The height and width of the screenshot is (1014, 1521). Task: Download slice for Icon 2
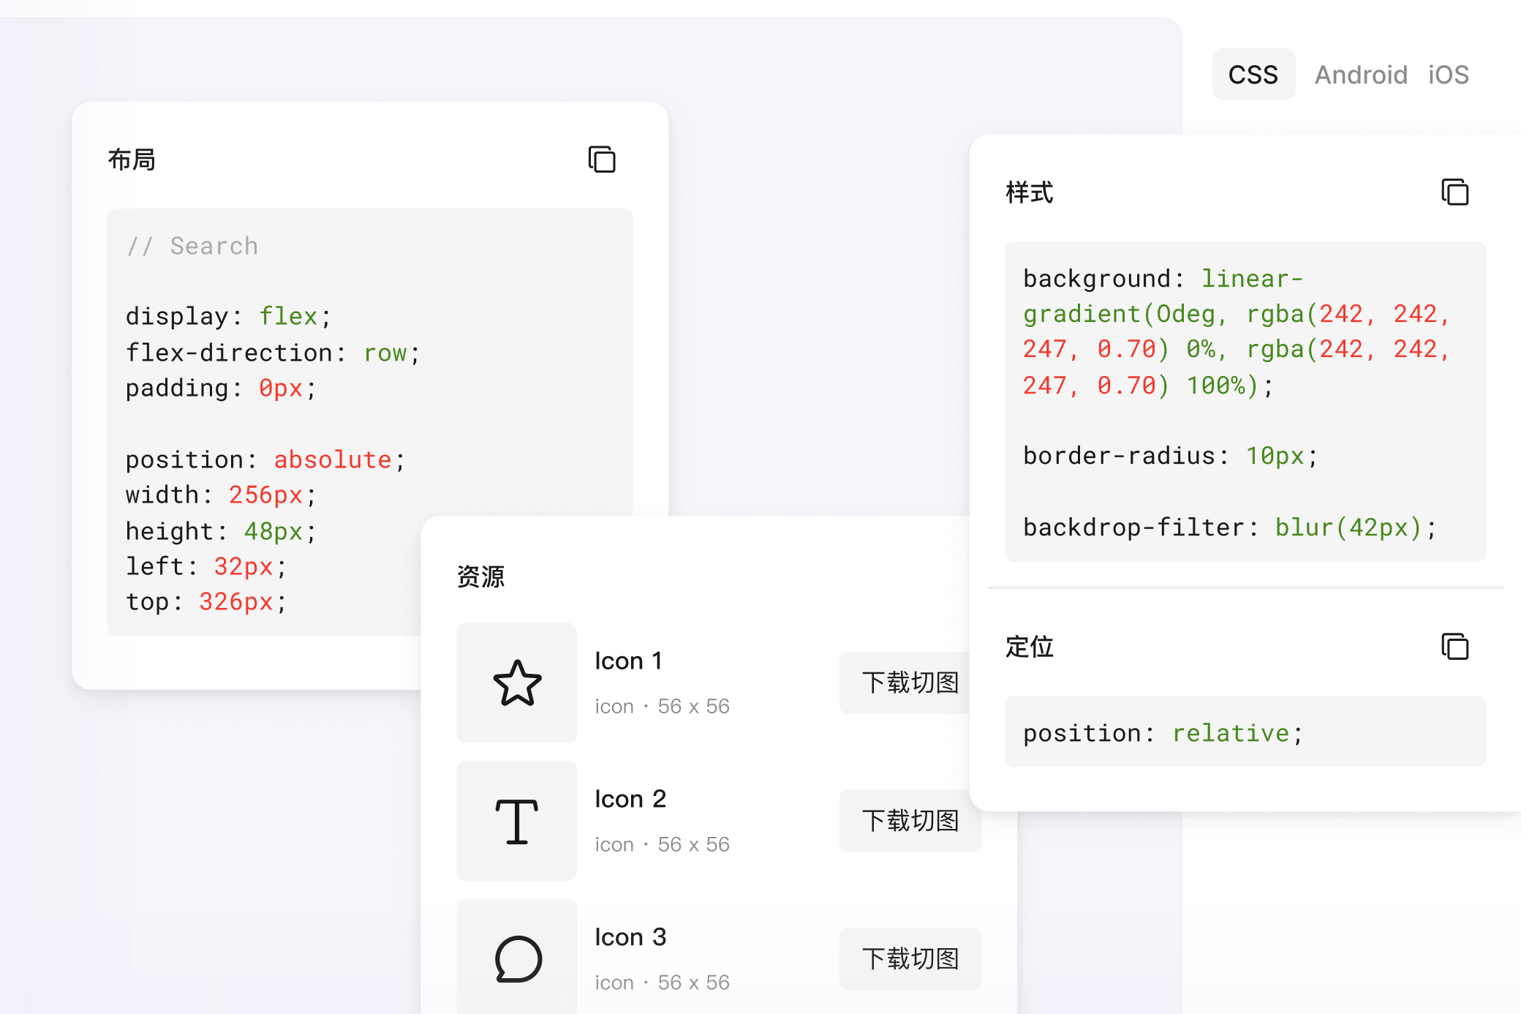[x=910, y=821]
